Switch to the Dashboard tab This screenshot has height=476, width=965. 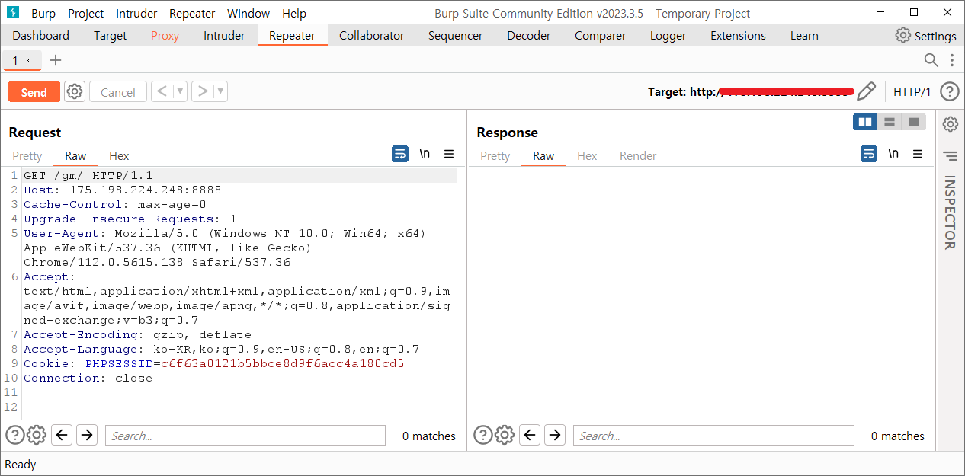tap(41, 36)
